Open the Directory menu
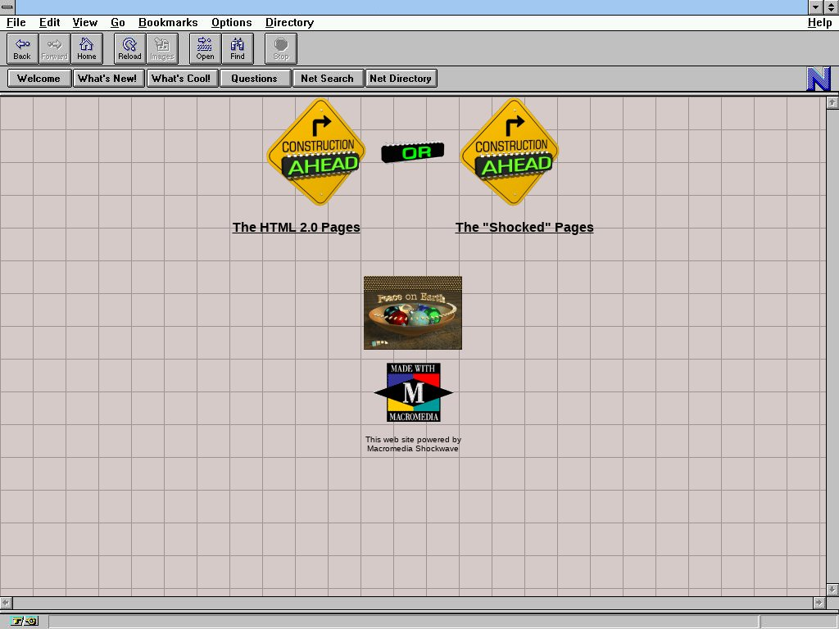Image resolution: width=839 pixels, height=629 pixels. (x=289, y=22)
